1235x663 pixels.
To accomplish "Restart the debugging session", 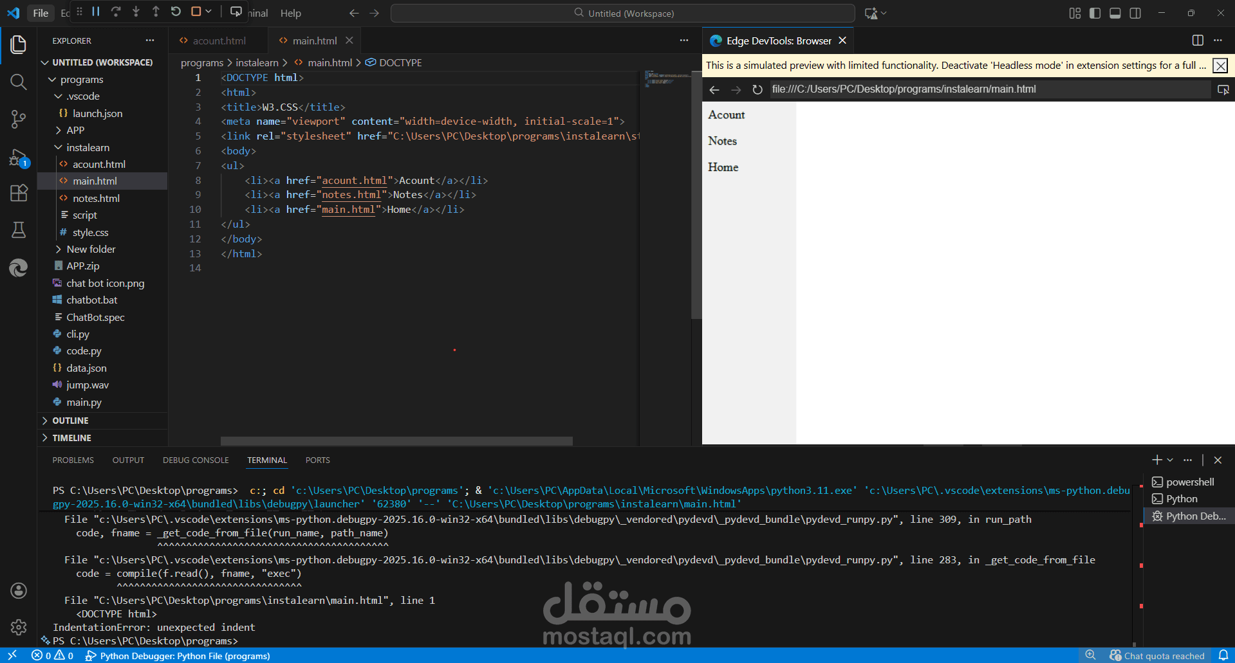I will pyautogui.click(x=176, y=12).
